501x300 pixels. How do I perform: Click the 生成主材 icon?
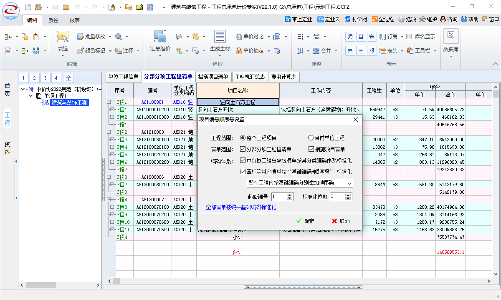(x=220, y=37)
